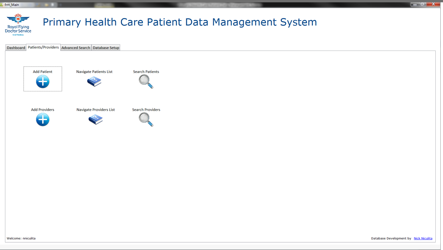This screenshot has height=250, width=443.
Task: Click the Welcome: nniculita status text
Action: coord(22,238)
